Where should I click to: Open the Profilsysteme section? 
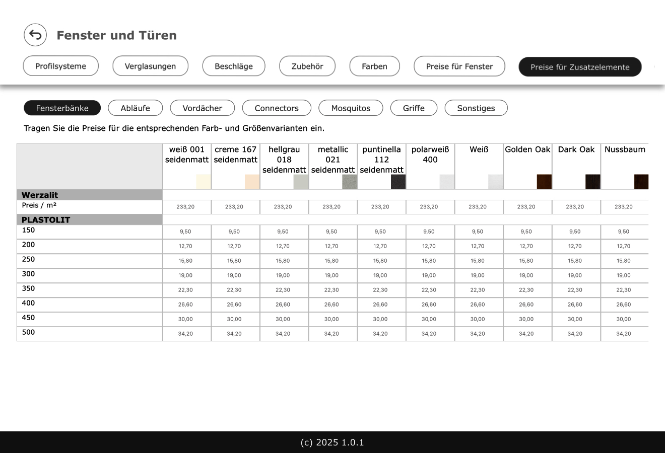pos(60,66)
